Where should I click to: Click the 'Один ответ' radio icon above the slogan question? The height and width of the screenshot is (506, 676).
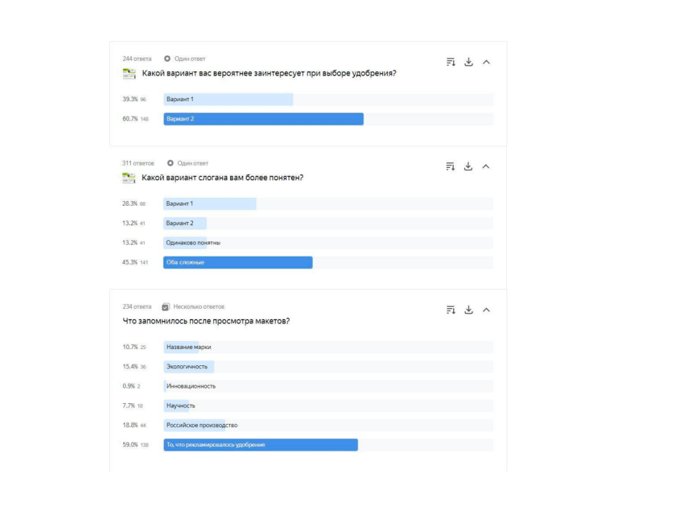coord(170,163)
